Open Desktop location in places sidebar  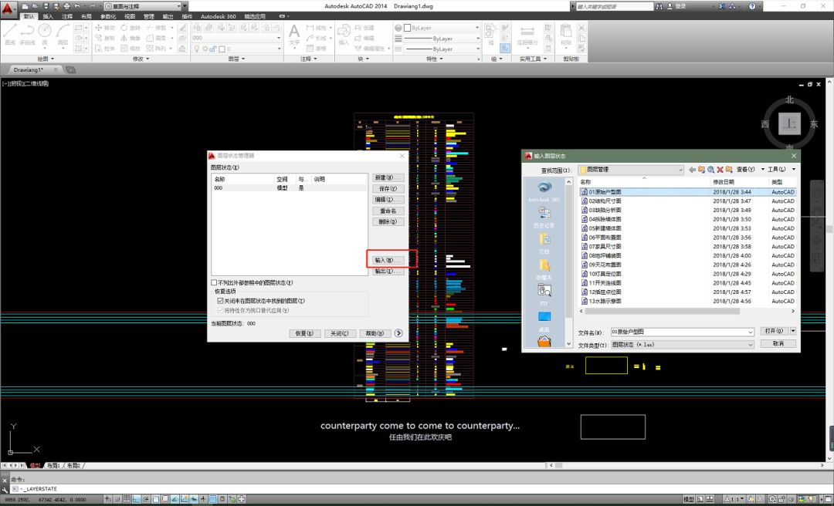(544, 321)
